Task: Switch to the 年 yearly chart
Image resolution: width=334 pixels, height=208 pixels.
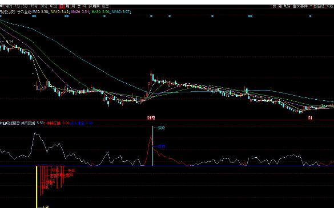Action: pyautogui.click(x=84, y=6)
